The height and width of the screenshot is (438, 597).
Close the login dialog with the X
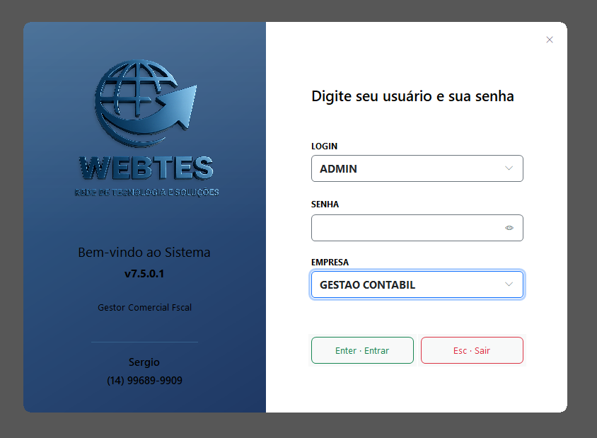549,40
